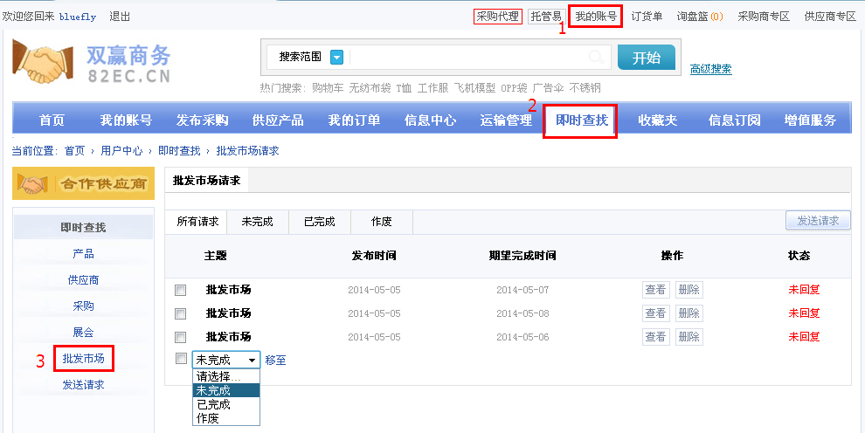Click the magnifier icon in search box

[x=596, y=58]
